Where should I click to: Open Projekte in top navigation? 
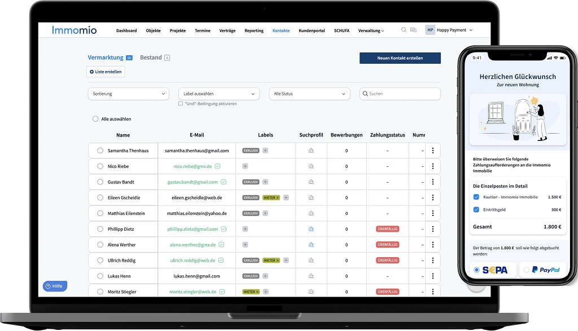pos(178,30)
